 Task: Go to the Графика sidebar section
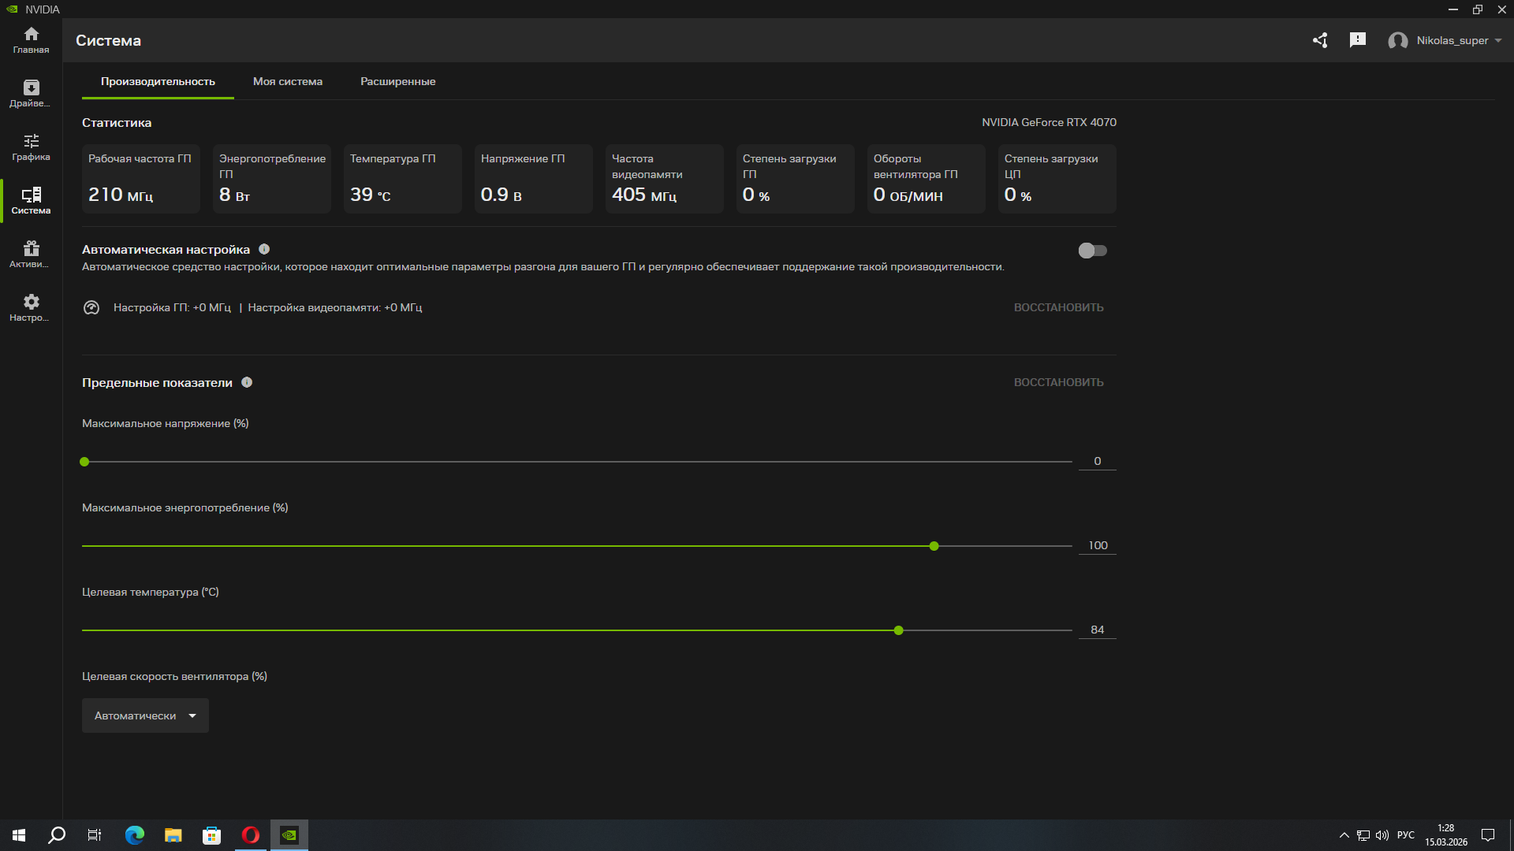tap(31, 147)
